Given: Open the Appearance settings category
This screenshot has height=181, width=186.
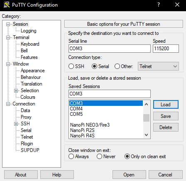Looking at the screenshot, I should coord(33,71).
